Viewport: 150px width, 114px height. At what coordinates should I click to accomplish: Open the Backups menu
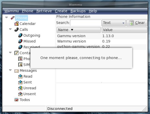pyautogui.click(x=78, y=11)
